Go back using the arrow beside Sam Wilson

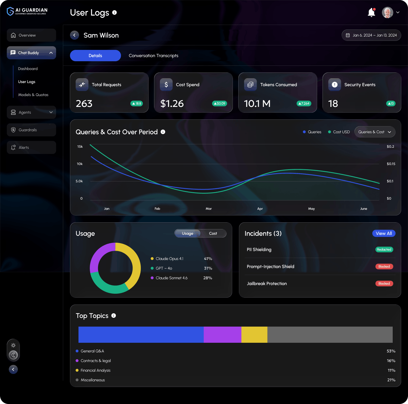click(75, 35)
